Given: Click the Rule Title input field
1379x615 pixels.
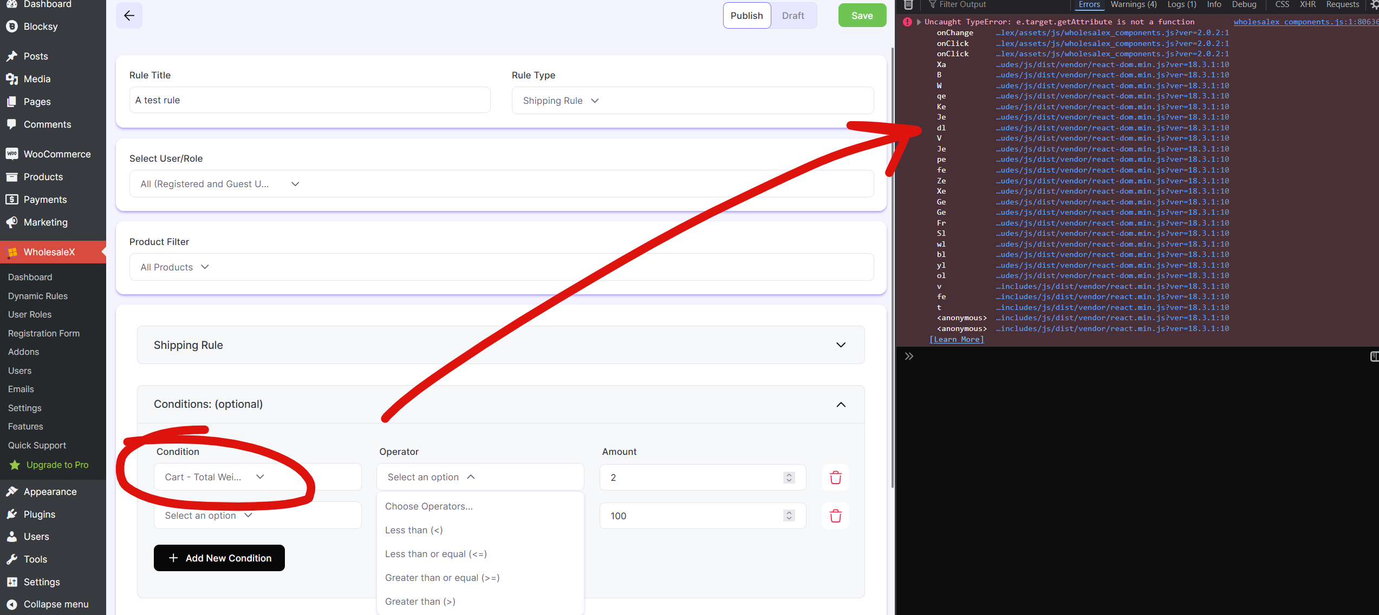Looking at the screenshot, I should [310, 100].
